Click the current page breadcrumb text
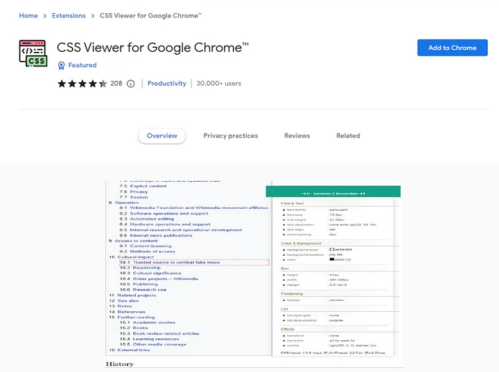 coord(151,15)
